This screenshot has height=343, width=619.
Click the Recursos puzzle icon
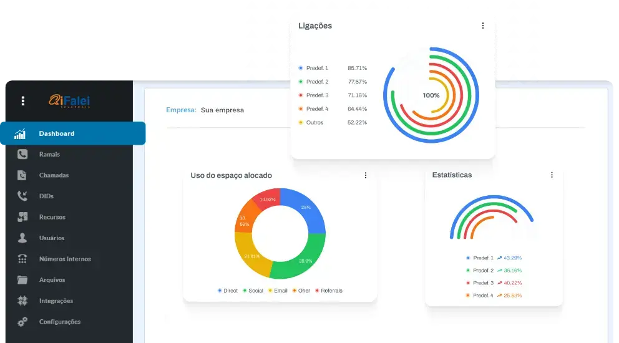coord(22,217)
